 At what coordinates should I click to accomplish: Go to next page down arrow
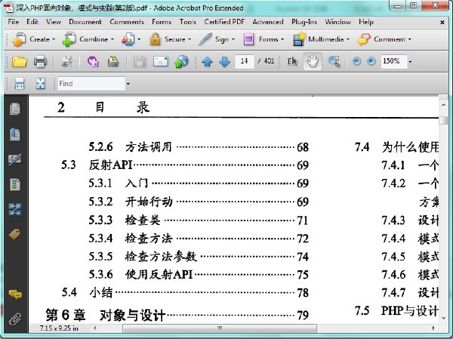coord(224,62)
